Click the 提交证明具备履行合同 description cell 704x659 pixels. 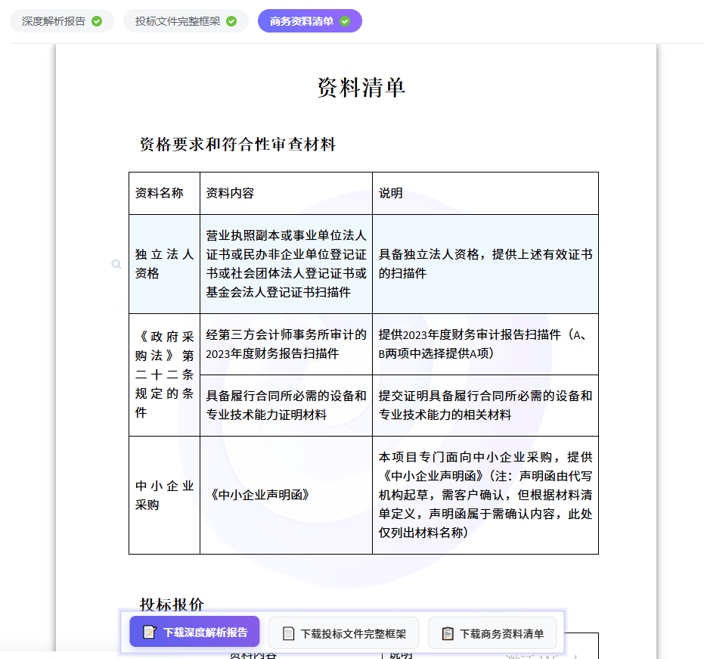pyautogui.click(x=485, y=406)
